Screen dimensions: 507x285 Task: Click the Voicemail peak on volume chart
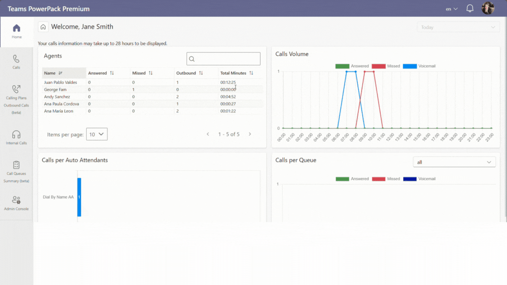pyautogui.click(x=351, y=71)
